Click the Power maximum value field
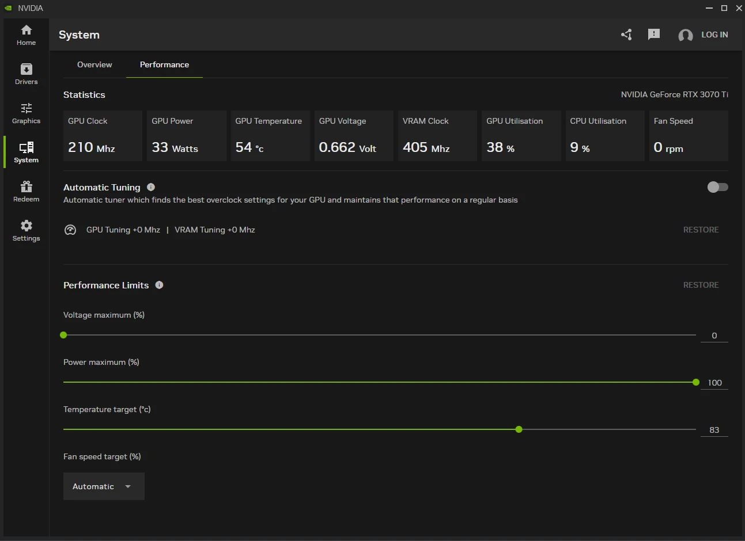This screenshot has width=745, height=541. (714, 383)
